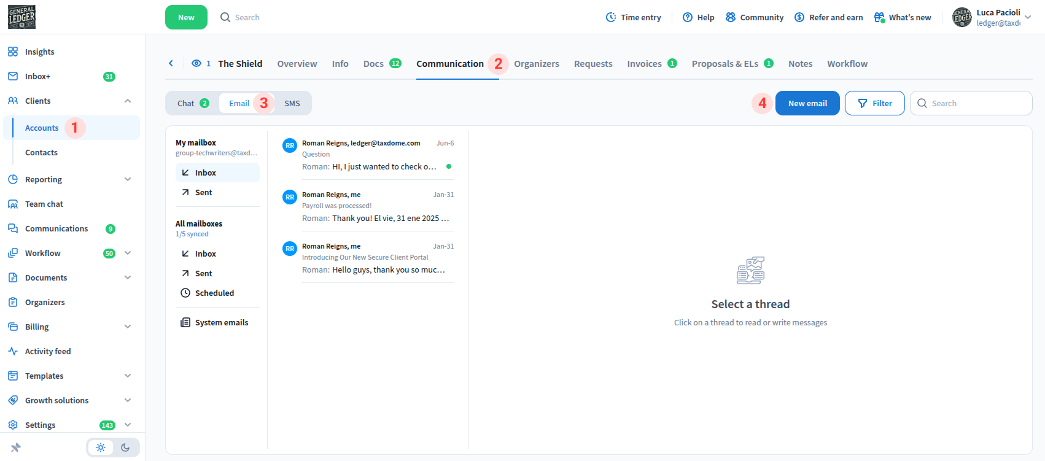Open the Scheduled emails folder
Screen dimensions: 1045x461
pyautogui.click(x=214, y=293)
